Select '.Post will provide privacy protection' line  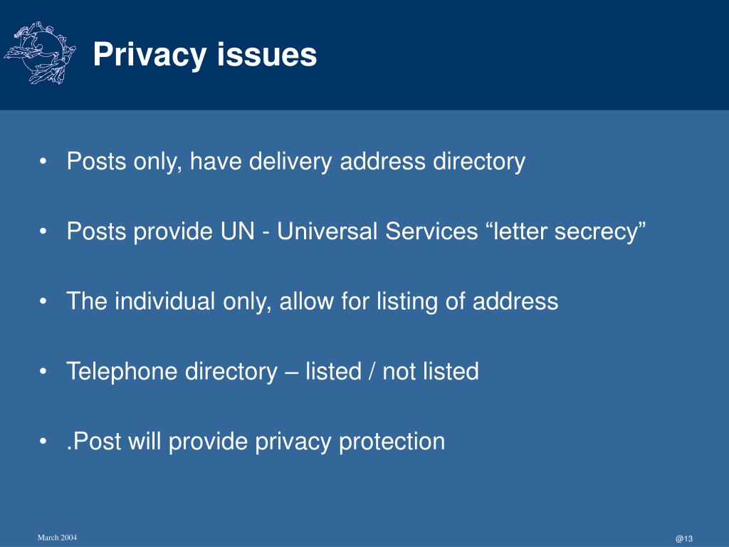tap(256, 442)
